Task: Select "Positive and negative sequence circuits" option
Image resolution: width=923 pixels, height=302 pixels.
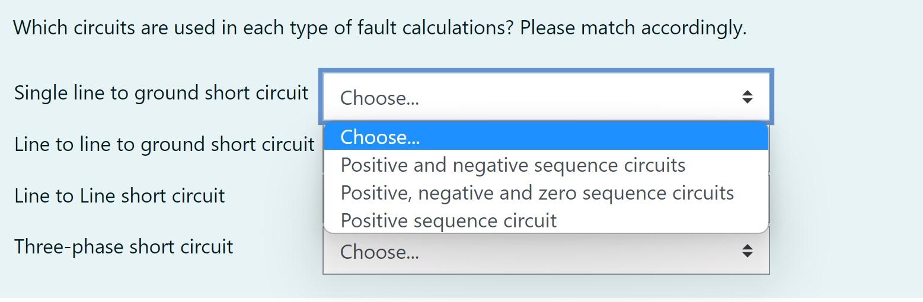Action: pyautogui.click(x=513, y=165)
